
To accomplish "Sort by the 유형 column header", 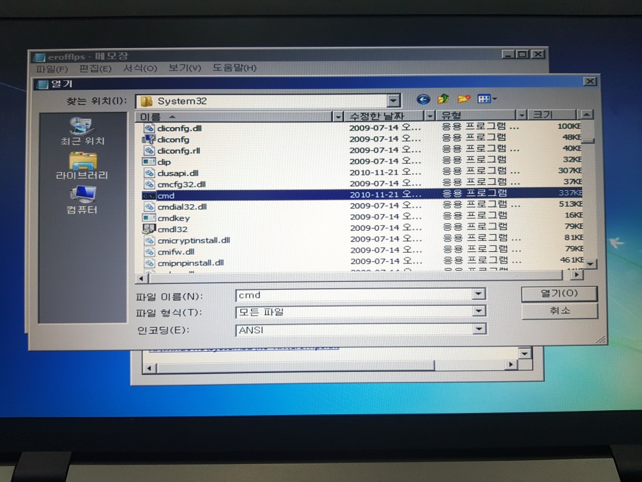I will click(475, 116).
